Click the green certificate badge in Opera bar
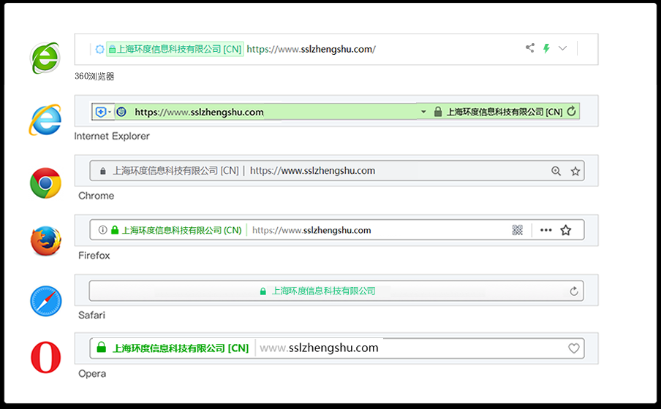This screenshot has height=409, width=661. (173, 348)
